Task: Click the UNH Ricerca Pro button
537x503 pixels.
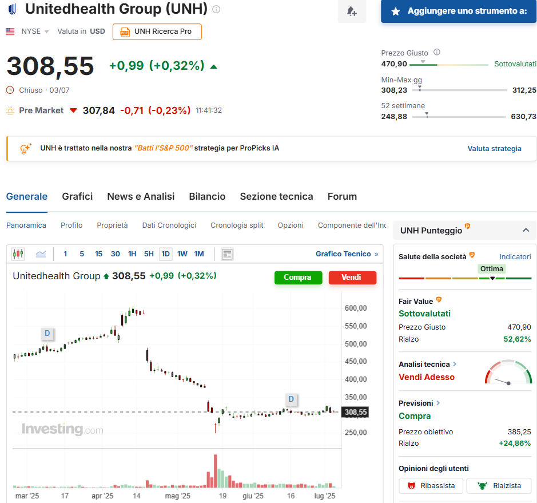Action: [157, 32]
